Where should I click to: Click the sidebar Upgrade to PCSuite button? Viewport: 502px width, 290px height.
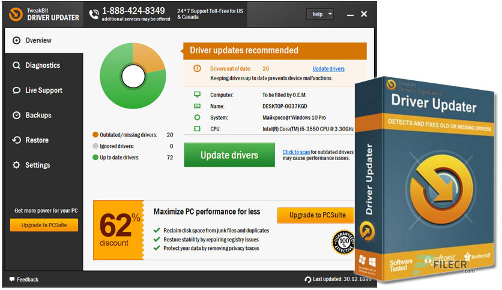pos(44,225)
